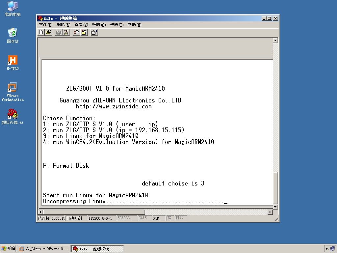This screenshot has height=253, width=337.
Task: Click the vertical scrollbar thumb
Action: pyautogui.click(x=275, y=188)
